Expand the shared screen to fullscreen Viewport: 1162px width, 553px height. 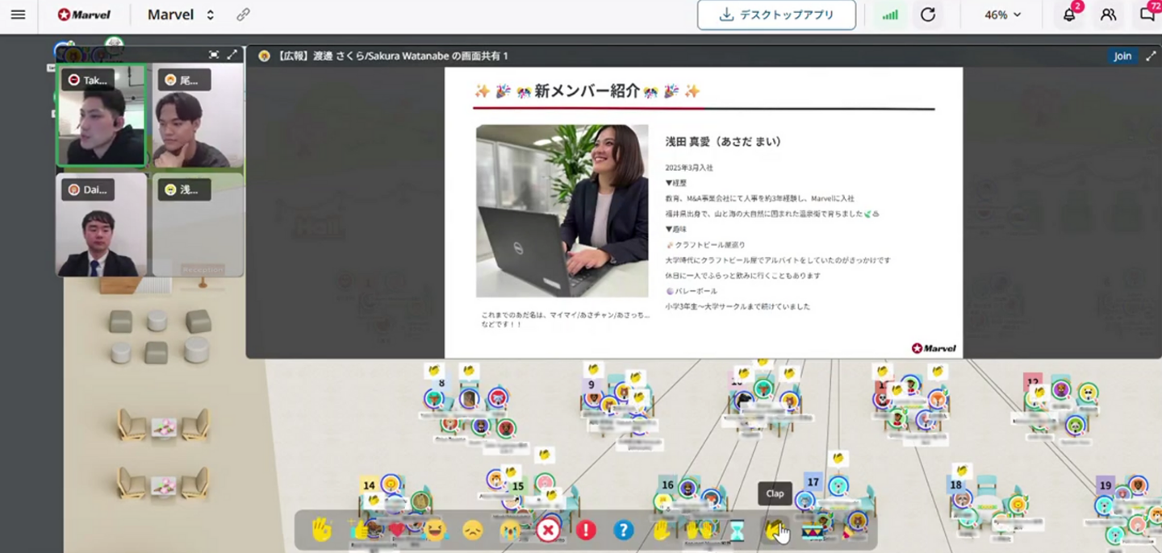point(1151,56)
